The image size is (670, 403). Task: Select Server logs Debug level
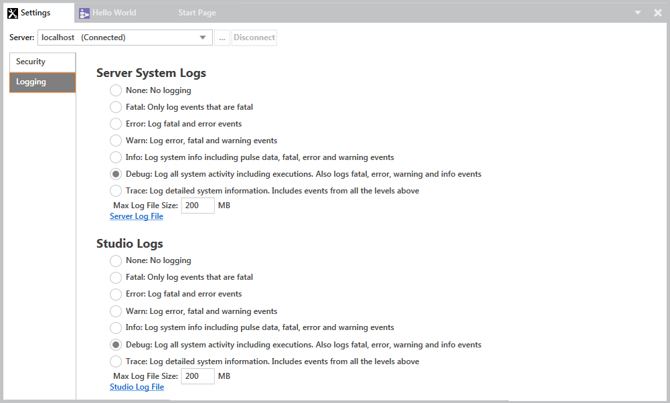(x=116, y=174)
